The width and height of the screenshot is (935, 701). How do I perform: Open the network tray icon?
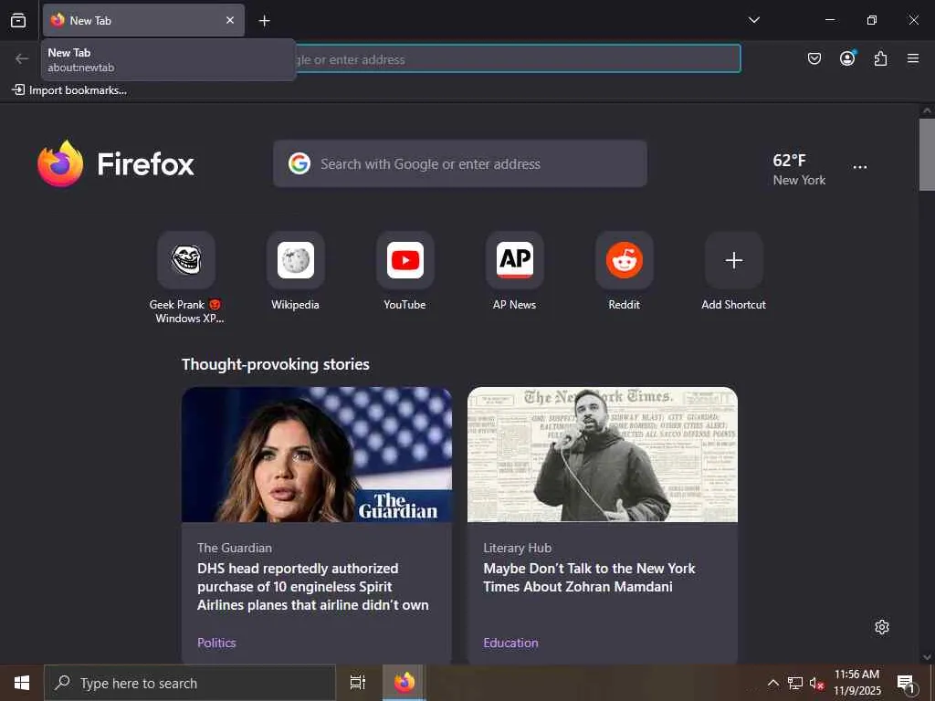[x=795, y=683]
